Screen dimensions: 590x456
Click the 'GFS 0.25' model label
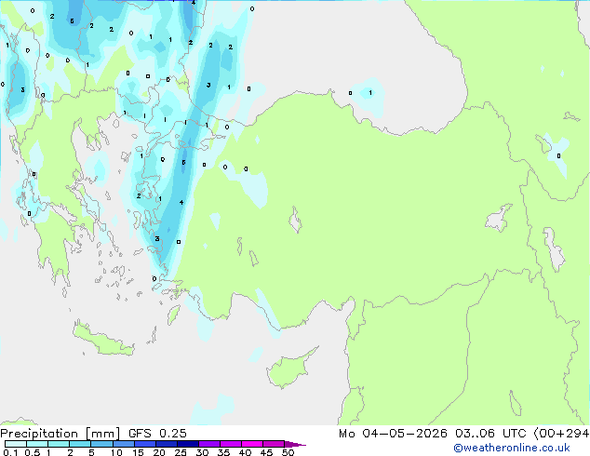[x=157, y=434]
